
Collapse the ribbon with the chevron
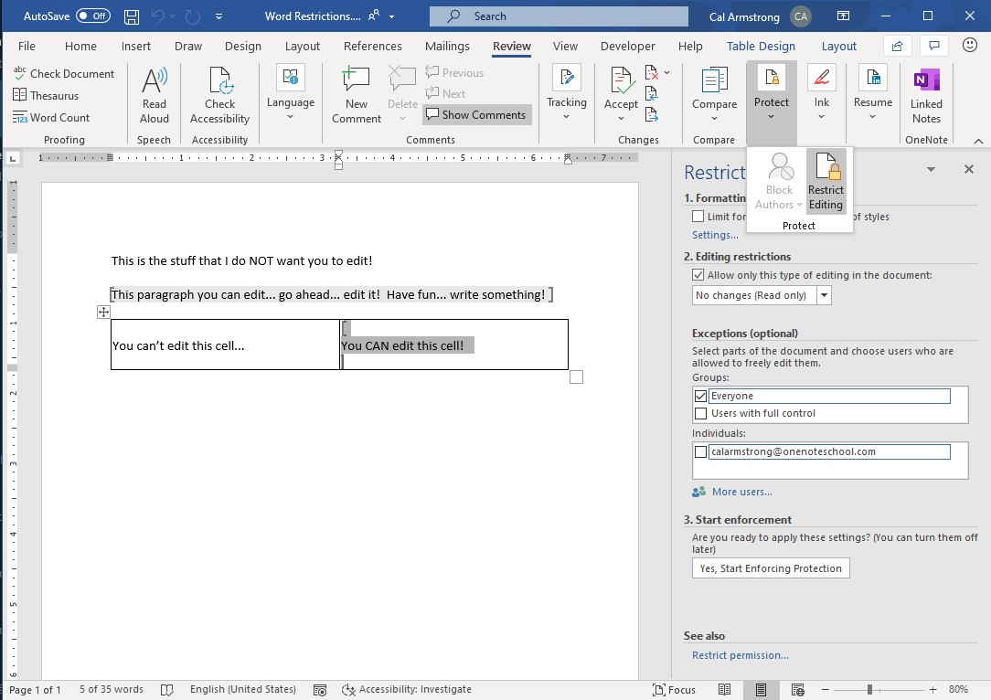click(978, 140)
